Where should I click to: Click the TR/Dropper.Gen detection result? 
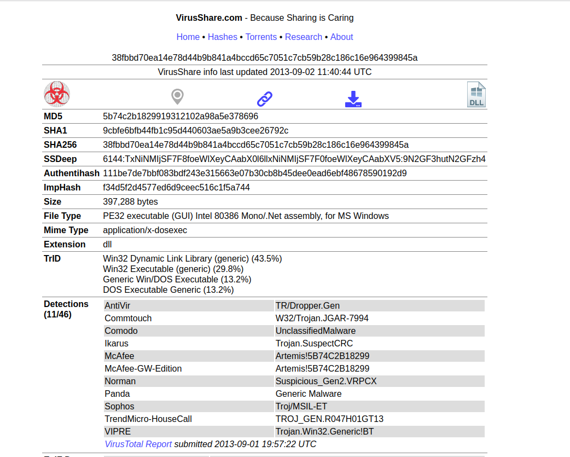click(x=380, y=306)
